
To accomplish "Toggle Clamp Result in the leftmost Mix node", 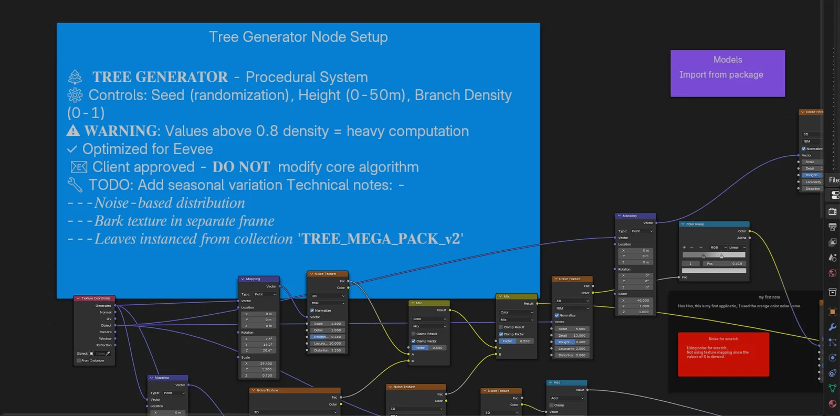I will [414, 334].
